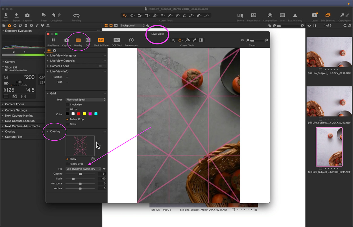
Task: Toggle the Edit Selected icon
Action: point(328,15)
